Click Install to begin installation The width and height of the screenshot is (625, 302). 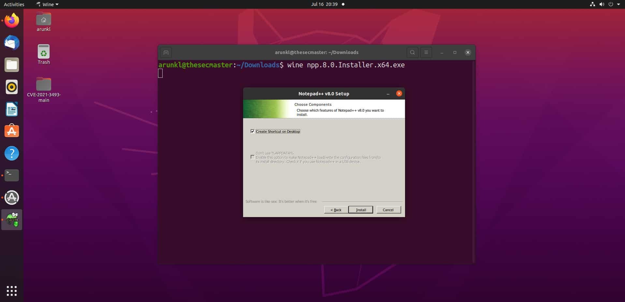click(x=361, y=210)
